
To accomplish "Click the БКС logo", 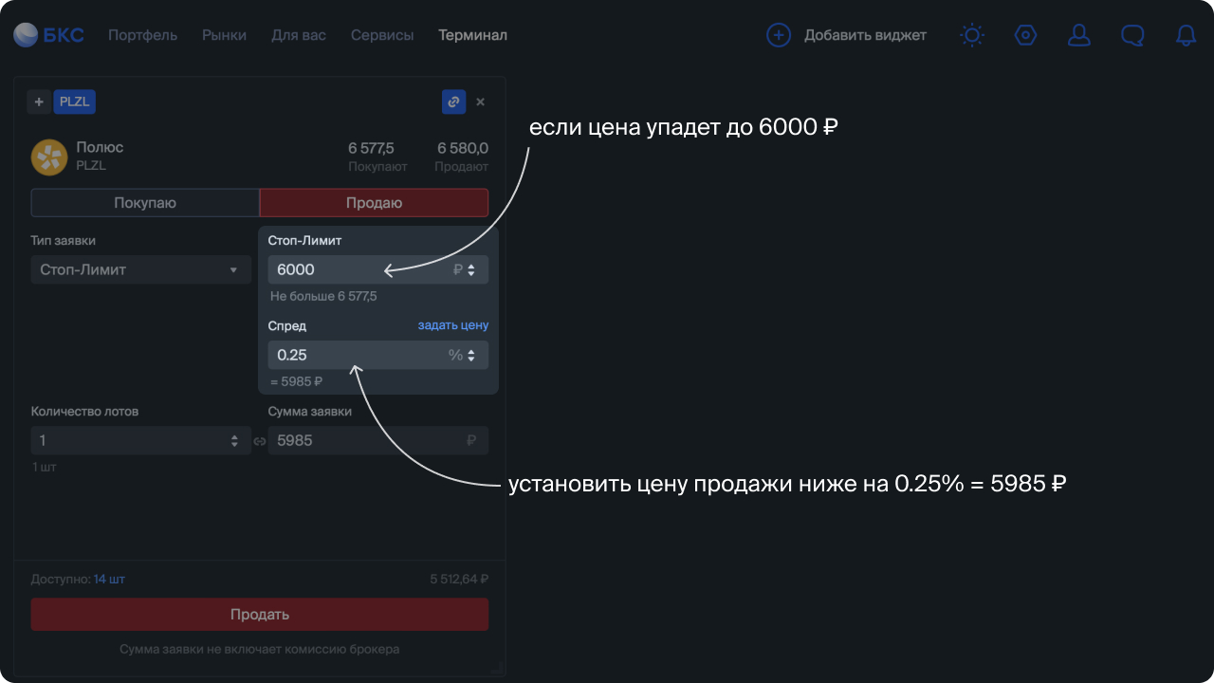I will [x=48, y=35].
